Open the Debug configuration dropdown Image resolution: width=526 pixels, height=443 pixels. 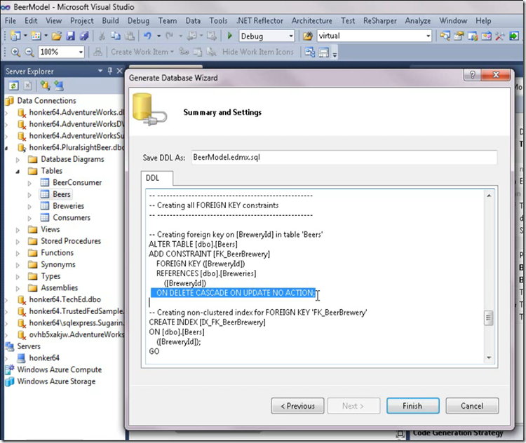tap(291, 36)
